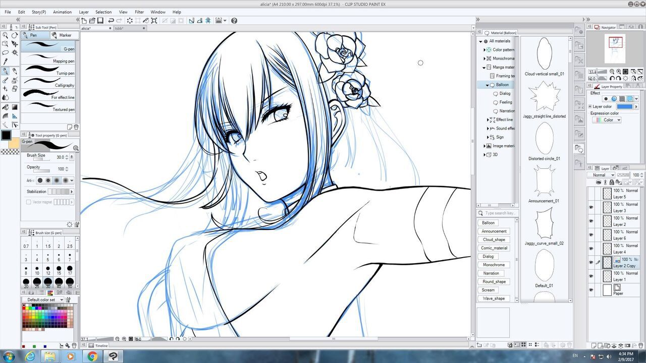The height and width of the screenshot is (363, 646).
Task: Click the Monochrome tag button
Action: tap(494, 265)
